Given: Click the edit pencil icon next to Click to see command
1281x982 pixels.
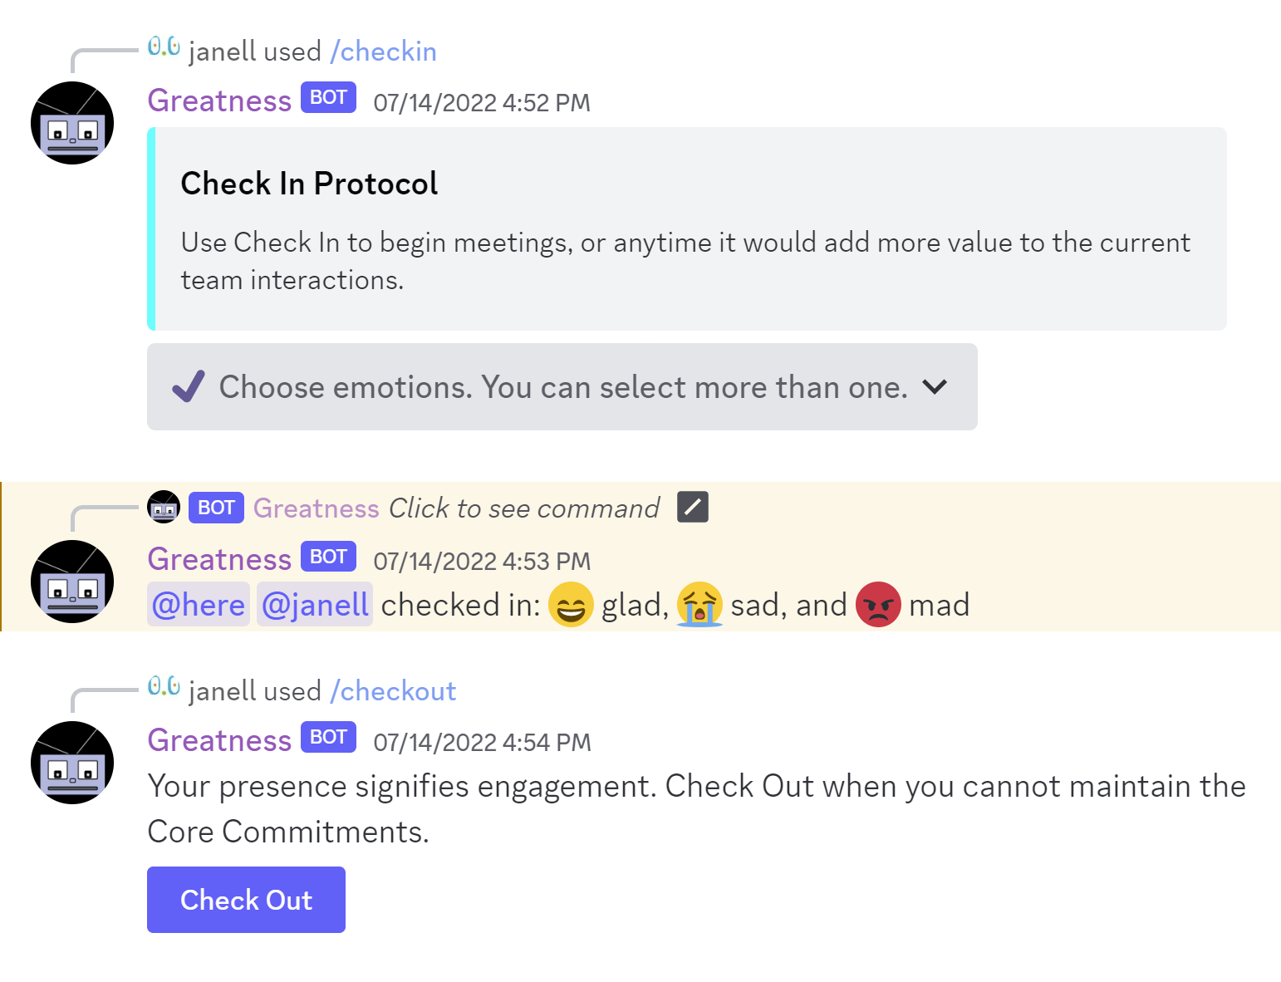Looking at the screenshot, I should [x=692, y=507].
